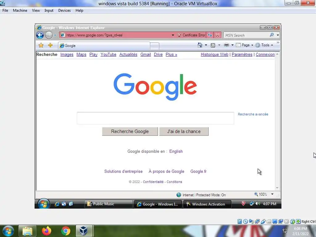
Task: Open the Gmail link
Action: [x=146, y=55]
